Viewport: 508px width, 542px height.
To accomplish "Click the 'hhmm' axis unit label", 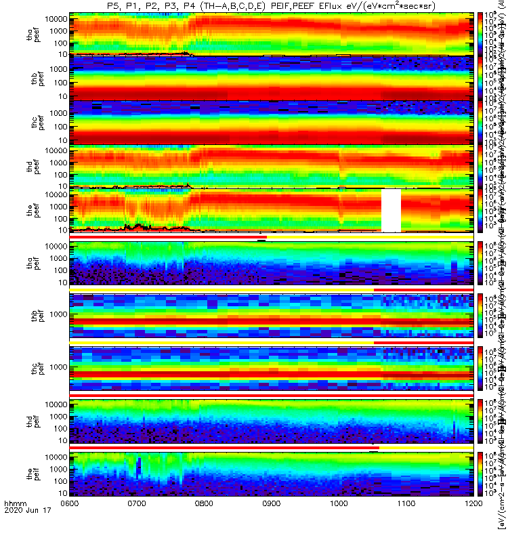I will [x=15, y=503].
